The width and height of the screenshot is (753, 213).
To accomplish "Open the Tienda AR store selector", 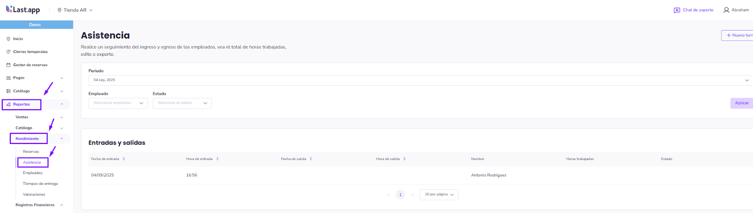I will tap(75, 10).
